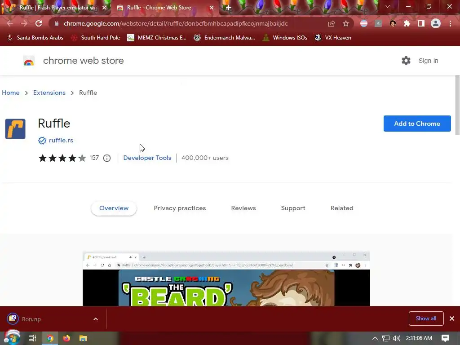Screen dimensions: 460x345
Task: Click the Chrome Web Store logo
Action: pos(29,61)
